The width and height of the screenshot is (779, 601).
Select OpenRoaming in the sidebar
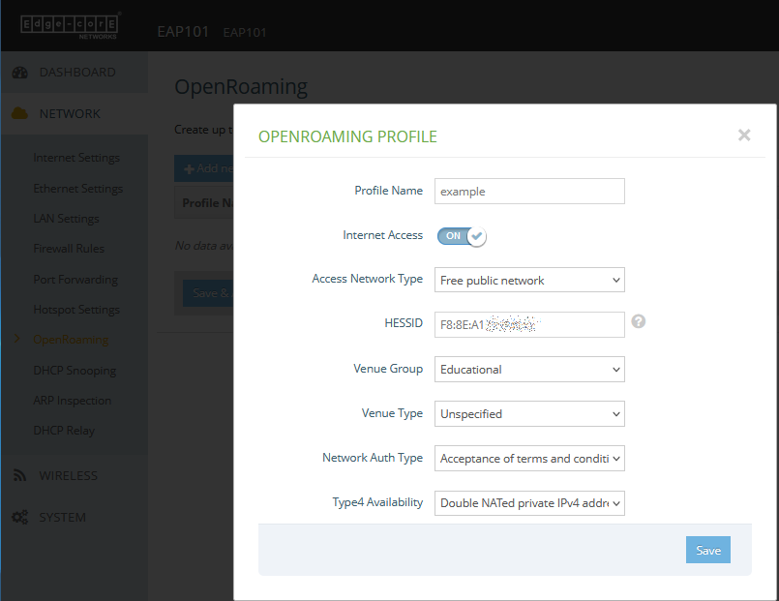click(71, 340)
